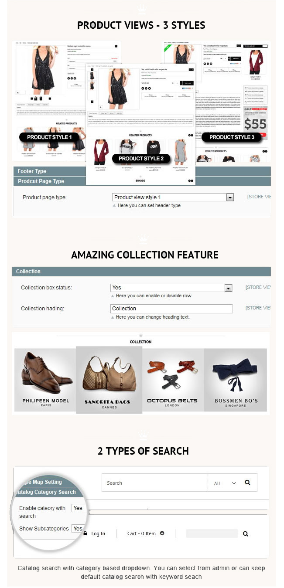284x588 pixels.
Task: Click the magnifier icon beside the lower search field
Action: pyautogui.click(x=246, y=534)
